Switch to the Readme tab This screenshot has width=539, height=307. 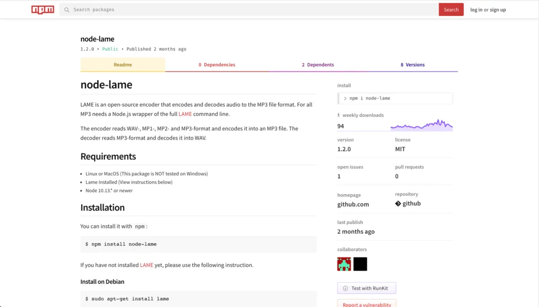[123, 65]
